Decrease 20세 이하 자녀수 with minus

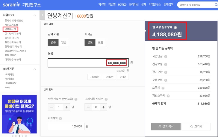point(88,107)
